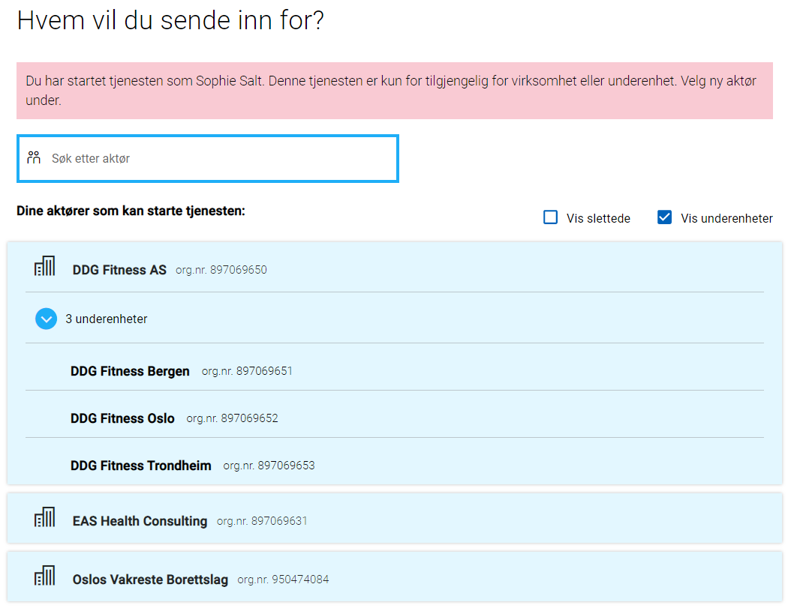Uncheck the Vis underenheter checkbox
788x608 pixels.
(x=664, y=218)
